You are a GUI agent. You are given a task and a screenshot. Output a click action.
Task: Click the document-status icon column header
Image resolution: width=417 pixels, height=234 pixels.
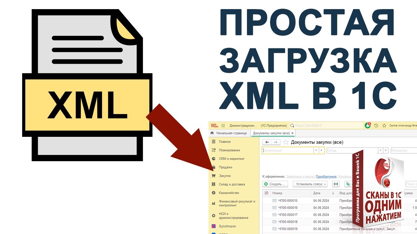pos(266,193)
